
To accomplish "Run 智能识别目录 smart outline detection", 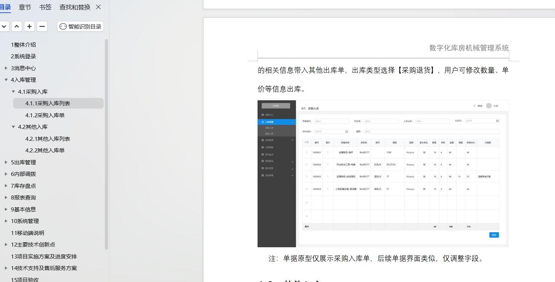I will pyautogui.click(x=80, y=26).
